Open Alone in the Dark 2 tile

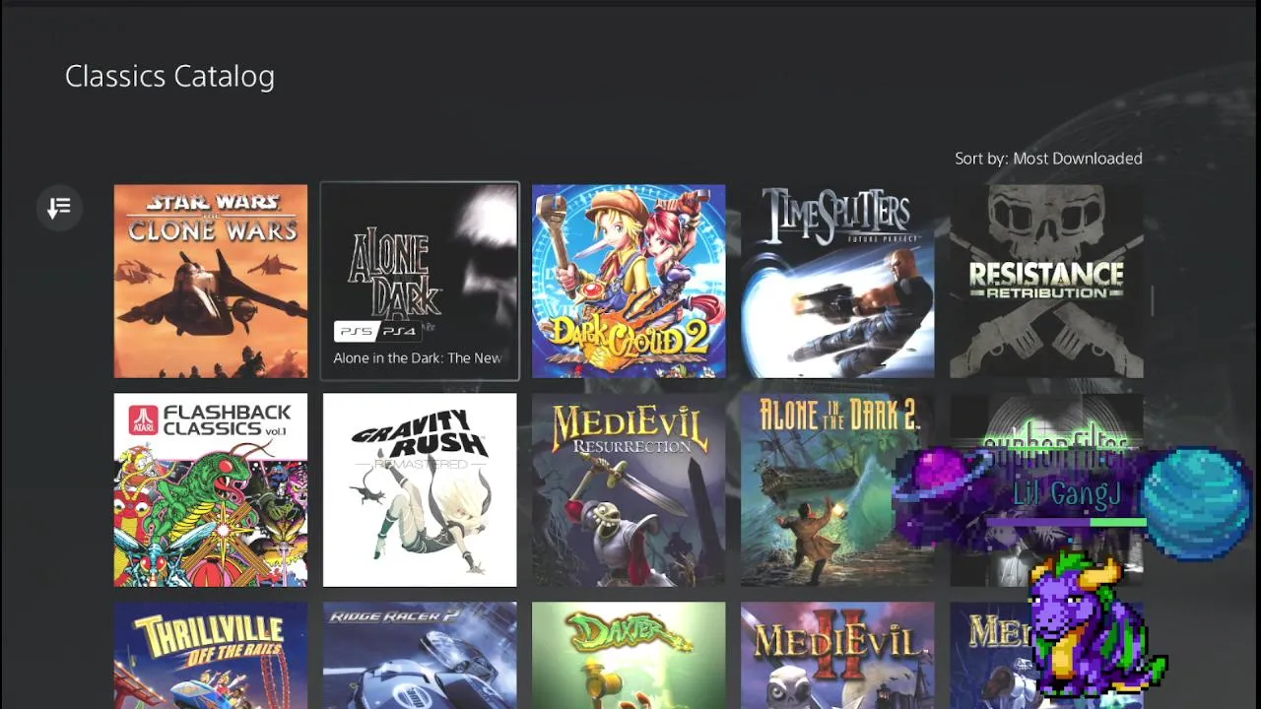tap(837, 490)
